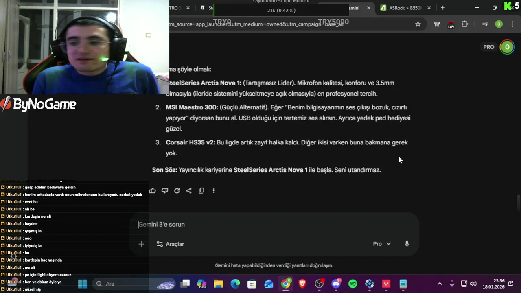This screenshot has height=293, width=521.
Task: Open the Gemini account avatar
Action: (507, 47)
